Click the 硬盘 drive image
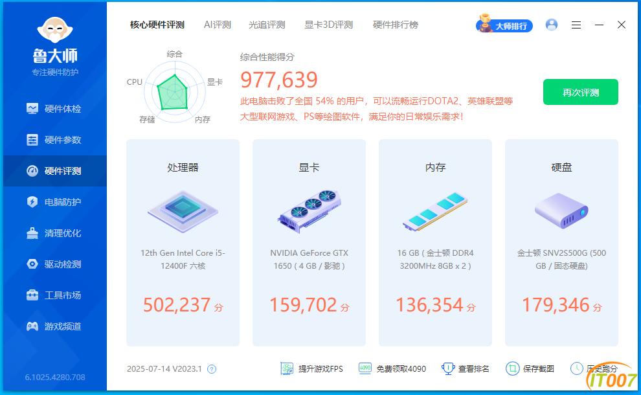 [x=561, y=211]
